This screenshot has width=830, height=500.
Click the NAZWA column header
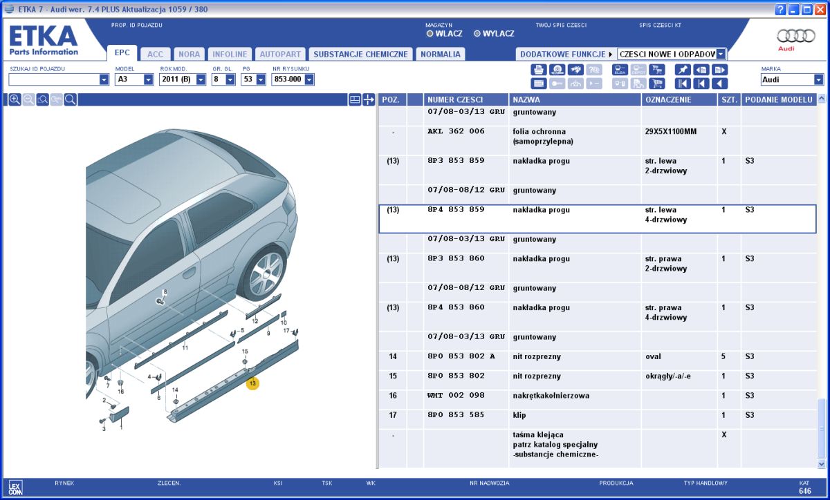(x=575, y=99)
